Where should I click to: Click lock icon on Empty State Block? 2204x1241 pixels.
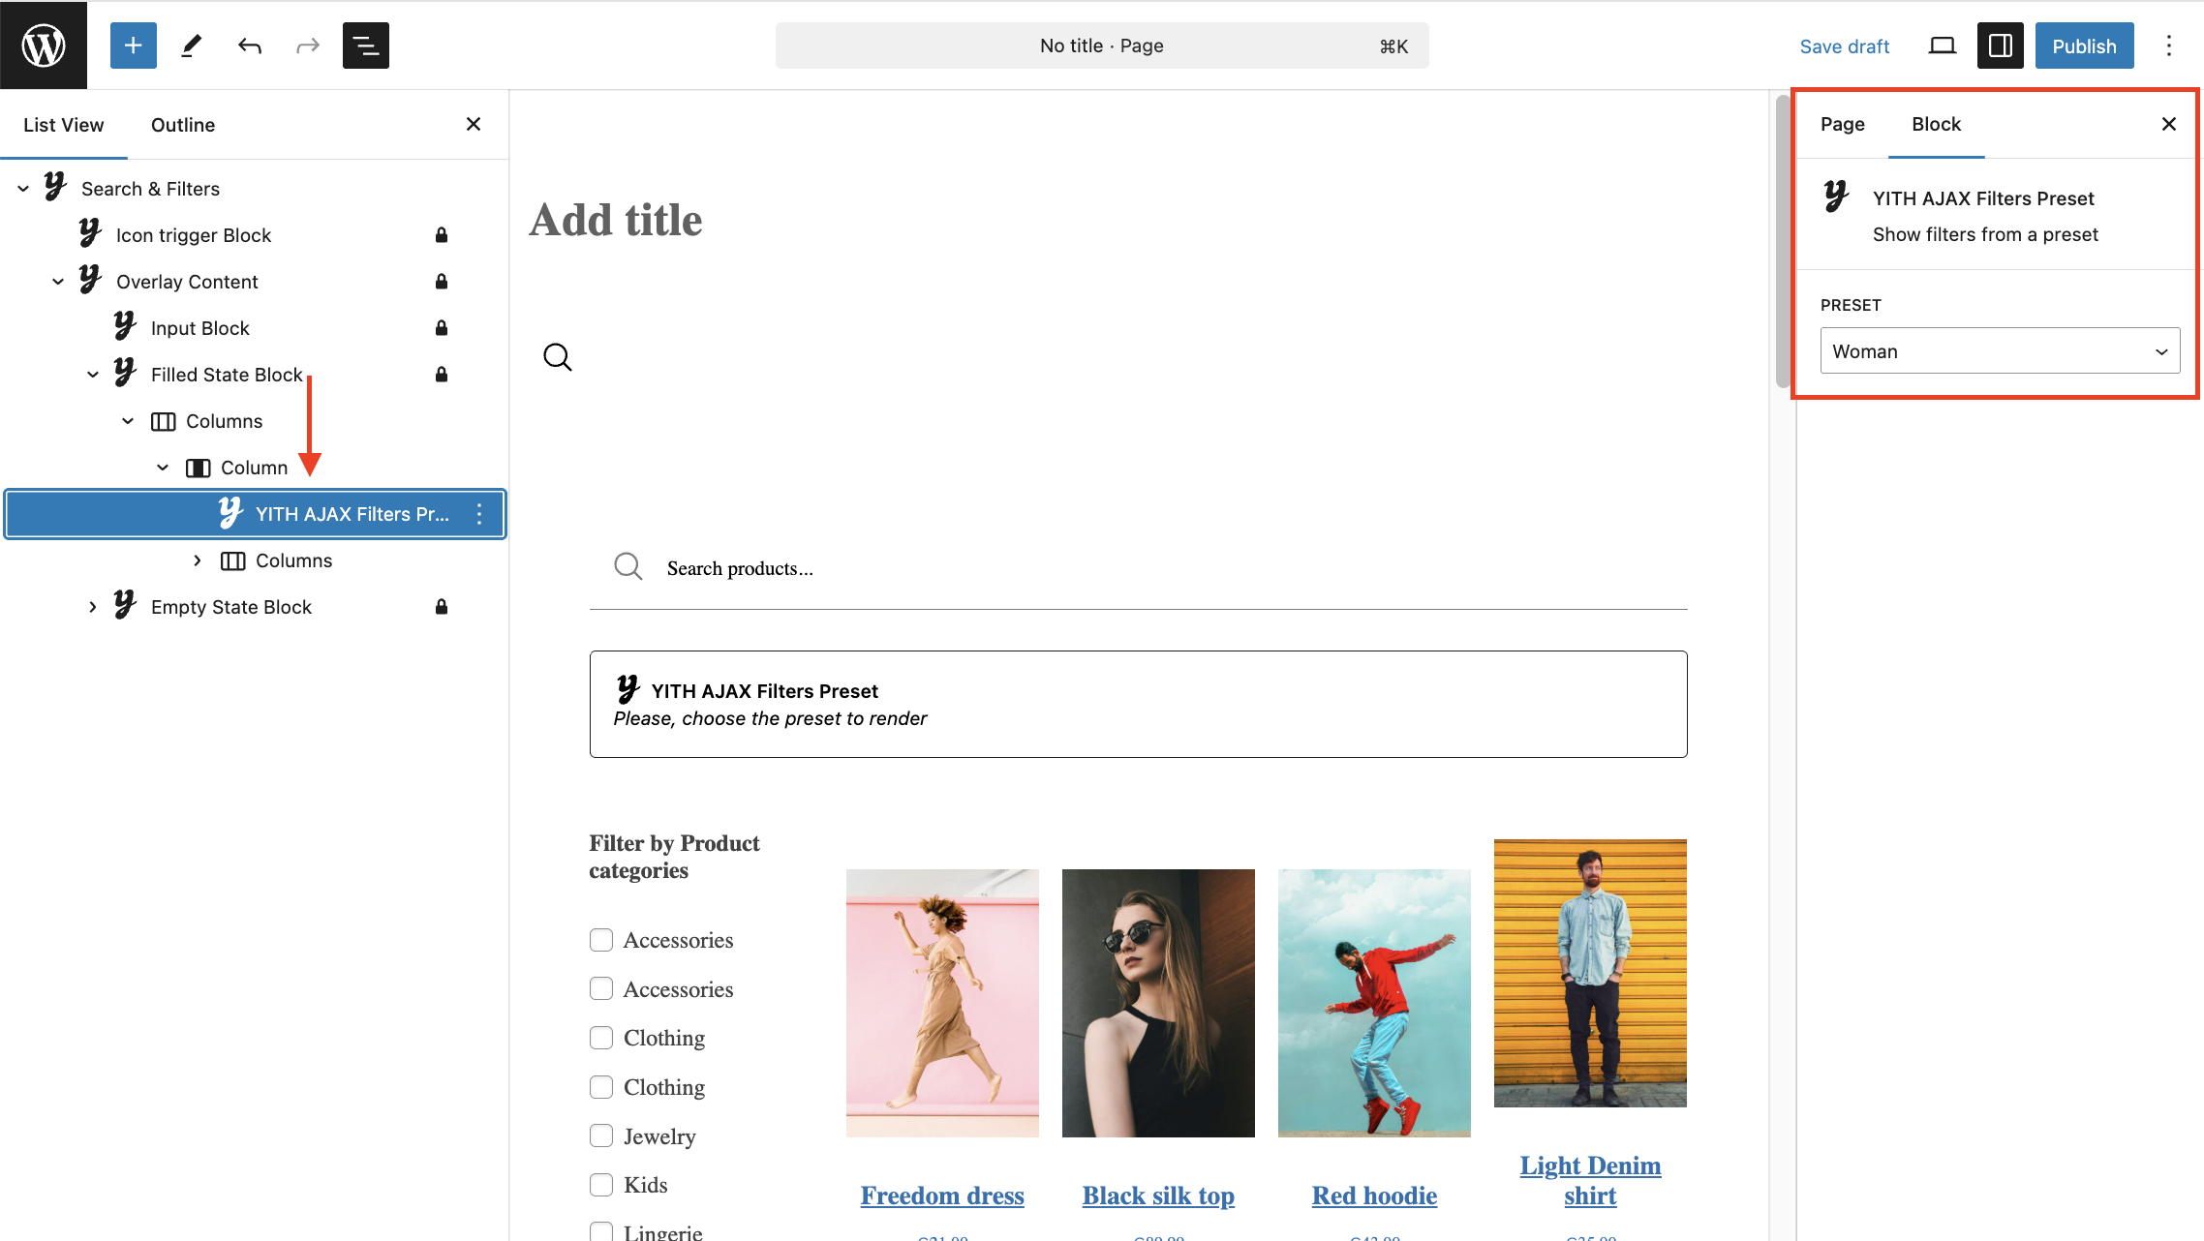[x=442, y=607]
